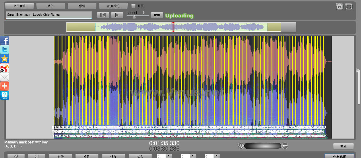Click the orange plus more-sharing icon
The width and height of the screenshot is (361, 158).
point(5,86)
